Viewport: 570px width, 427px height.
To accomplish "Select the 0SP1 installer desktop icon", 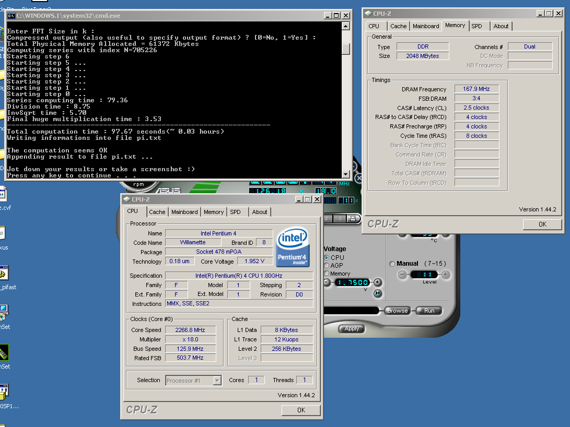I will coord(4,392).
